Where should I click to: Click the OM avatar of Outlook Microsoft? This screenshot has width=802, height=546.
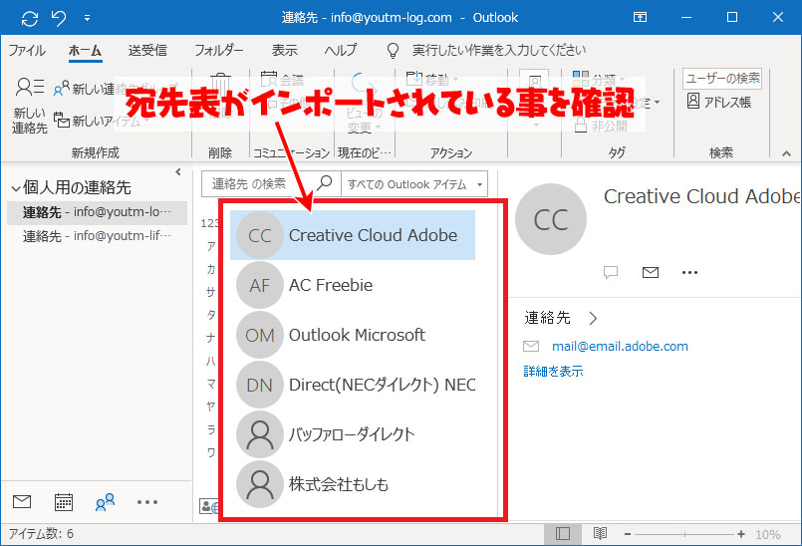click(x=260, y=335)
